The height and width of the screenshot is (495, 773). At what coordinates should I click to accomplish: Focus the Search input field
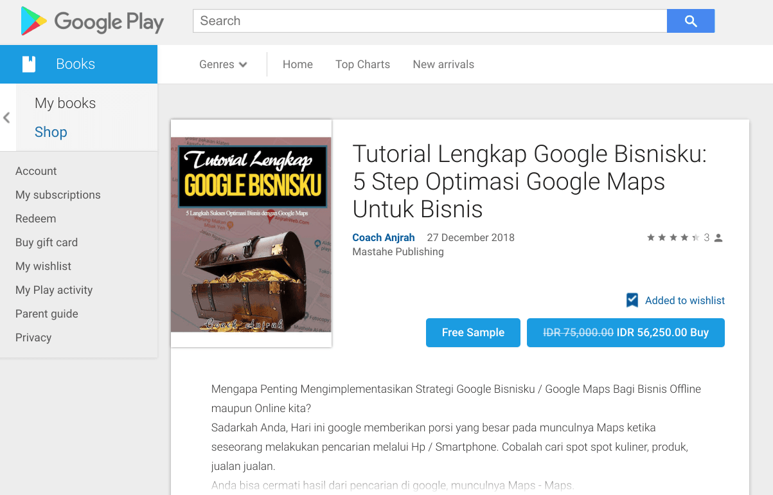pyautogui.click(x=430, y=21)
